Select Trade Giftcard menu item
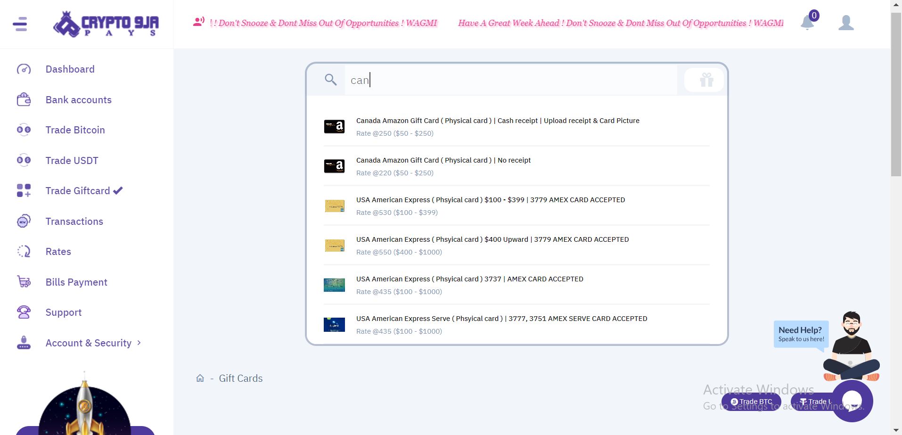Screen dimensions: 902x435 tap(77, 190)
